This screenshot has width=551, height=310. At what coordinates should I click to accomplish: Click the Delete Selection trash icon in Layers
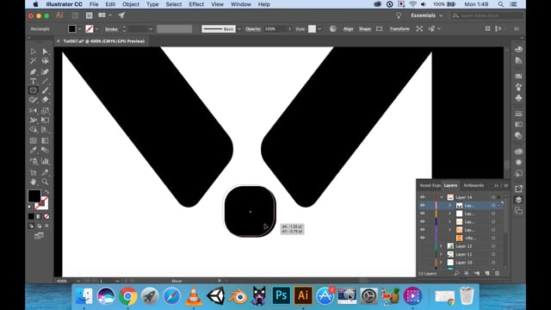point(497,273)
